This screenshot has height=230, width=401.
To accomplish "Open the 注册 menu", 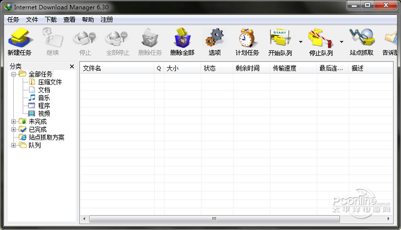I will click(107, 20).
